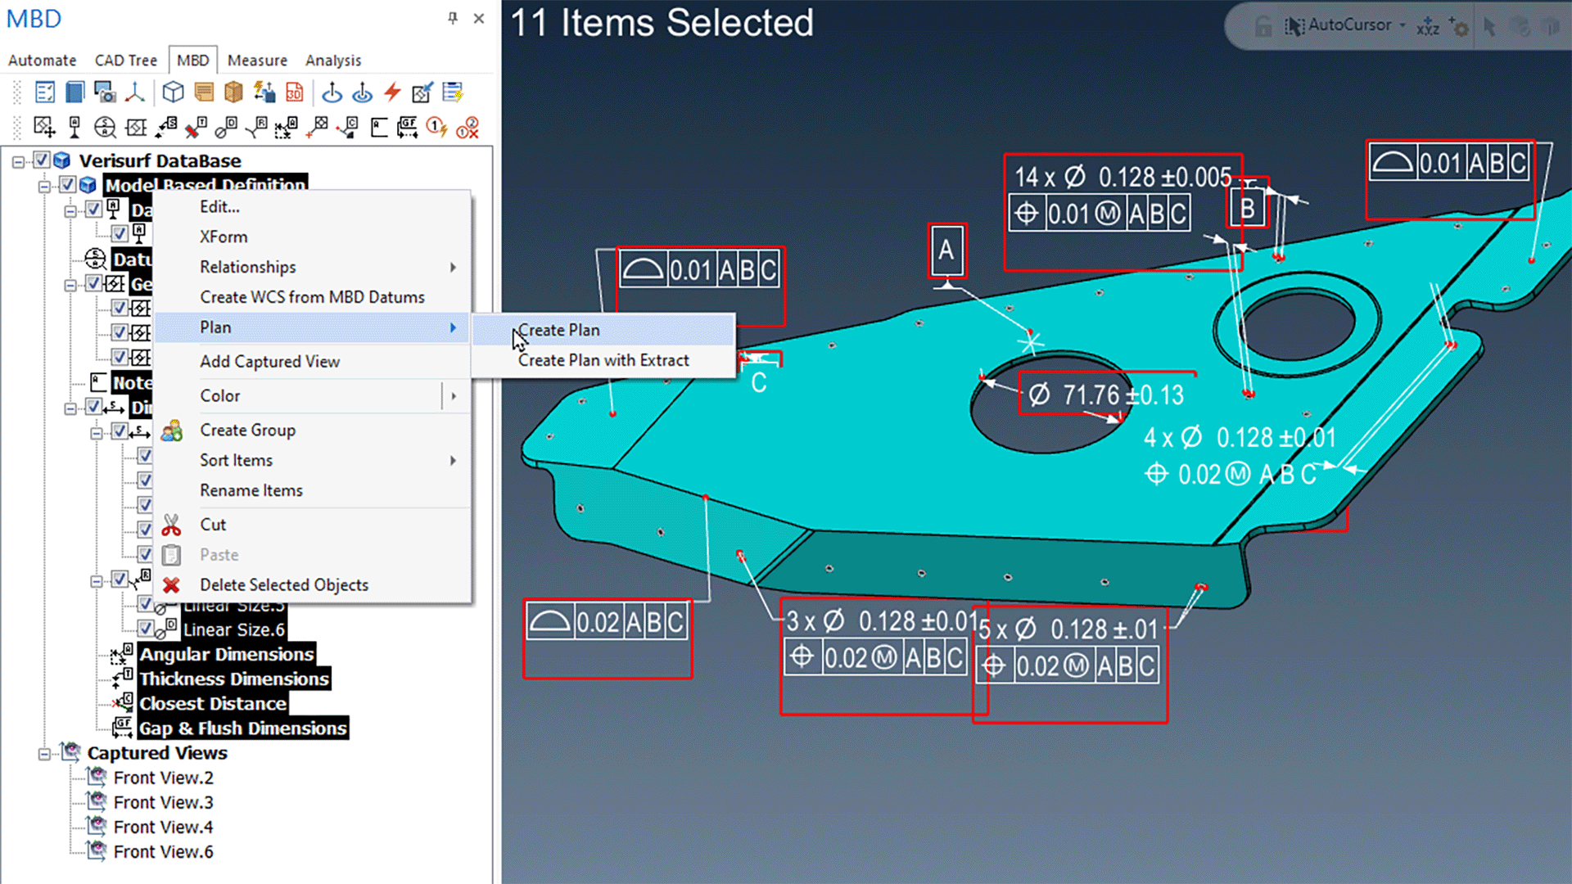The image size is (1572, 884).
Task: Select Gap & Flush Dimensions item
Action: click(243, 728)
